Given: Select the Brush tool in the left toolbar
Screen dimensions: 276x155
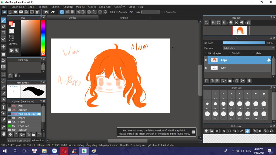Looking at the screenshot, I should tap(4, 20).
